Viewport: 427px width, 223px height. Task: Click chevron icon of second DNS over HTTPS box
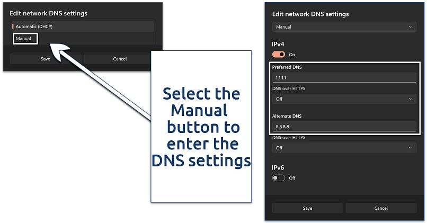click(410, 148)
